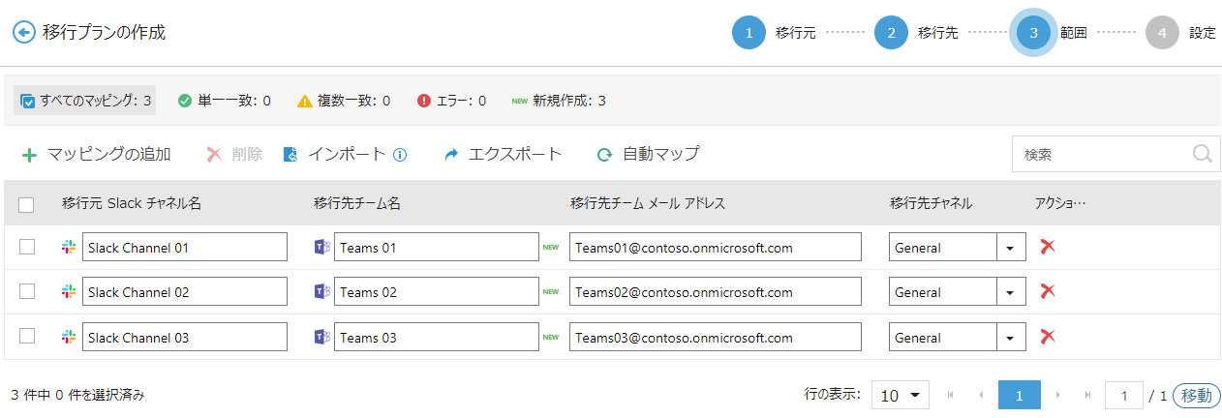This screenshot has height=418, width=1222.
Task: Select page 1 in pagination
Action: point(1020,395)
